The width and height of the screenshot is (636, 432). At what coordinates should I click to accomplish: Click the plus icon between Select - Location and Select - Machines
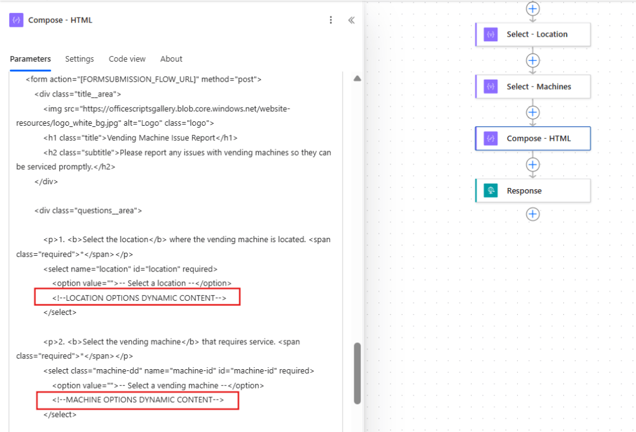(532, 60)
